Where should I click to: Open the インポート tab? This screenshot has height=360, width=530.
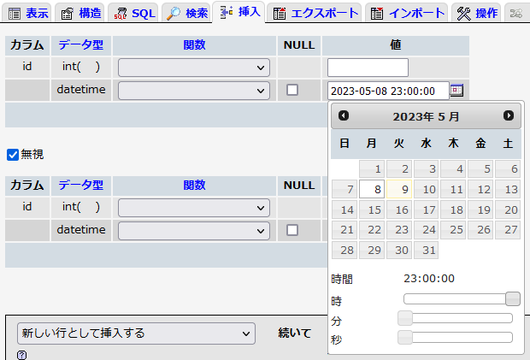(x=406, y=13)
